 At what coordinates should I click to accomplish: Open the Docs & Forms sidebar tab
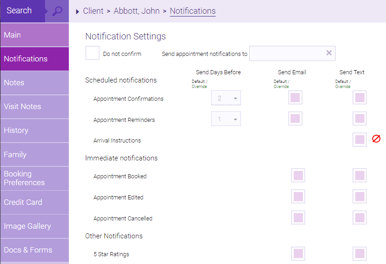pos(35,250)
